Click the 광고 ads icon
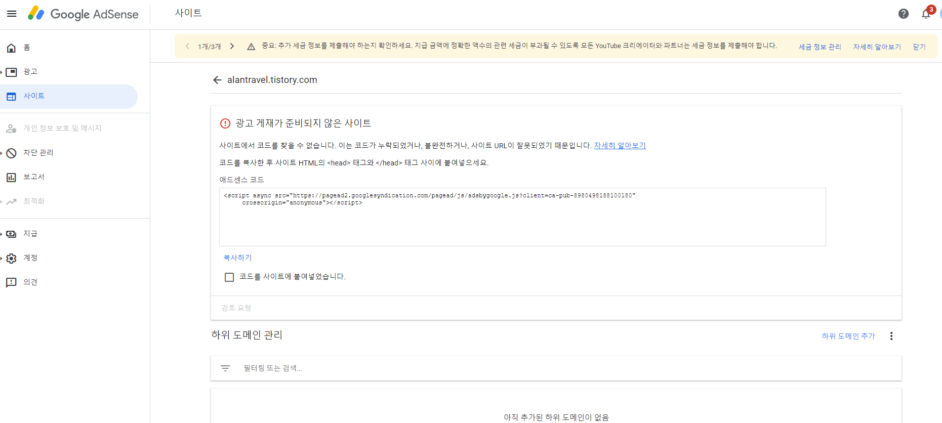 pyautogui.click(x=11, y=72)
